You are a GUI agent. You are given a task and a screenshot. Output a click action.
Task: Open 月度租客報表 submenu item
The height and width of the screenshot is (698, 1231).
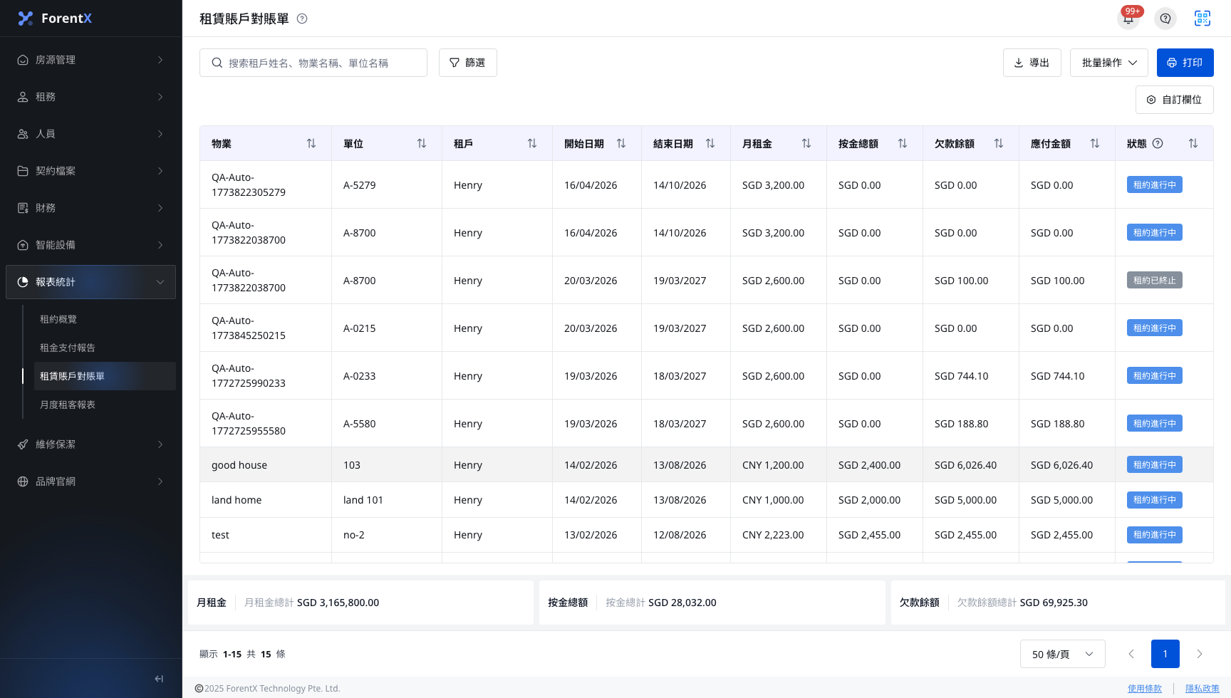[105, 405]
